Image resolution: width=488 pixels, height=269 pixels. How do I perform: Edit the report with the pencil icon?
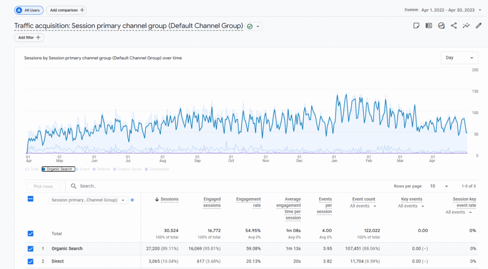[x=478, y=26]
